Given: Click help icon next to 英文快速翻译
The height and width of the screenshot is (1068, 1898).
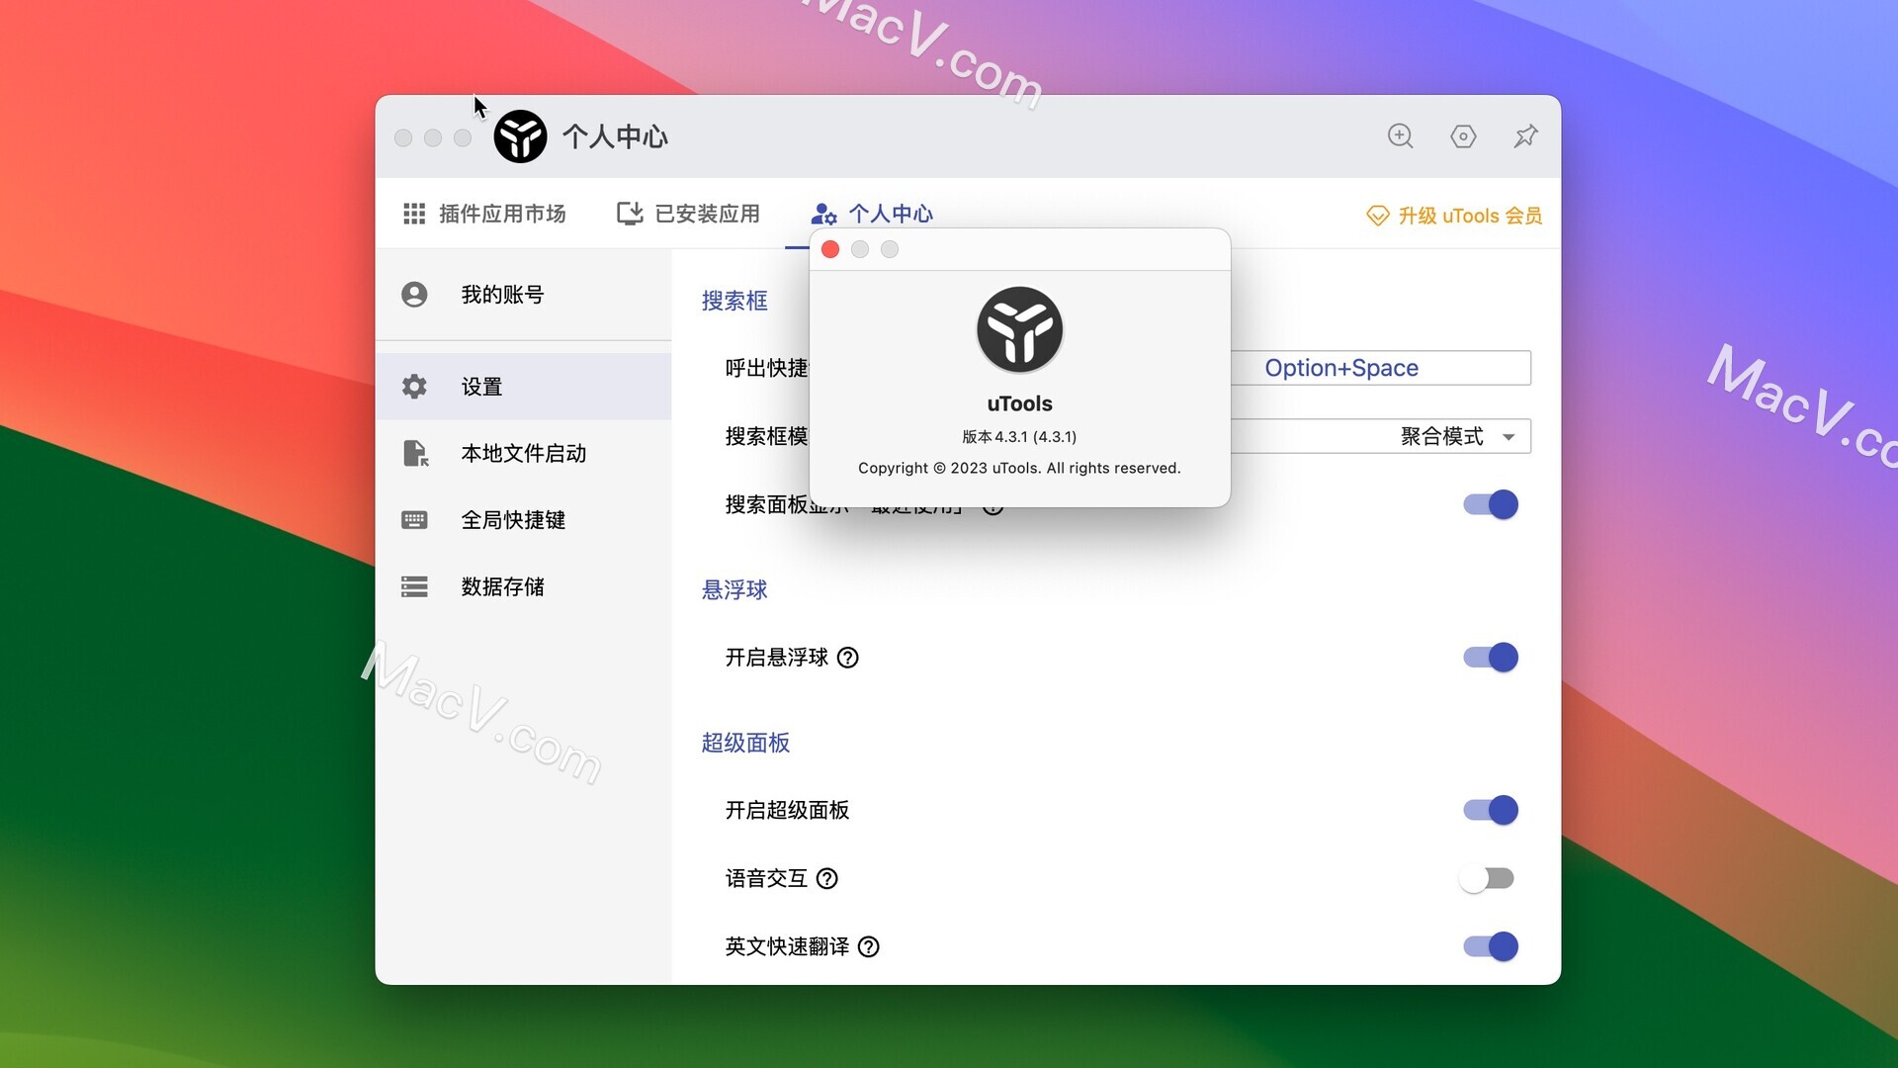Looking at the screenshot, I should 869,946.
